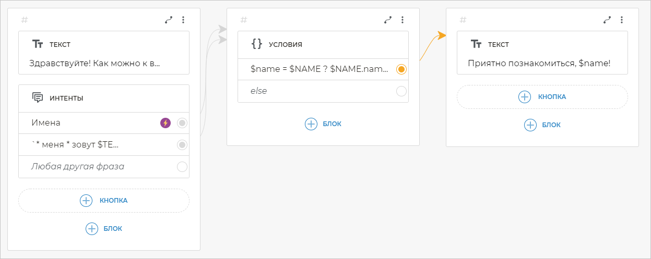Click the else condition row
This screenshot has height=259, width=651.
313,91
